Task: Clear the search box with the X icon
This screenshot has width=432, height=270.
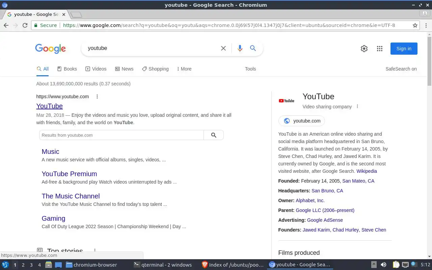Action: coord(223,48)
